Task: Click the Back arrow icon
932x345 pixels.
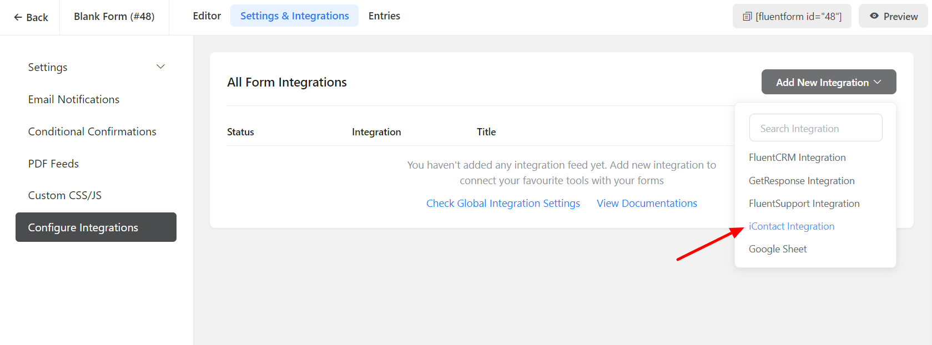Action: coord(18,17)
